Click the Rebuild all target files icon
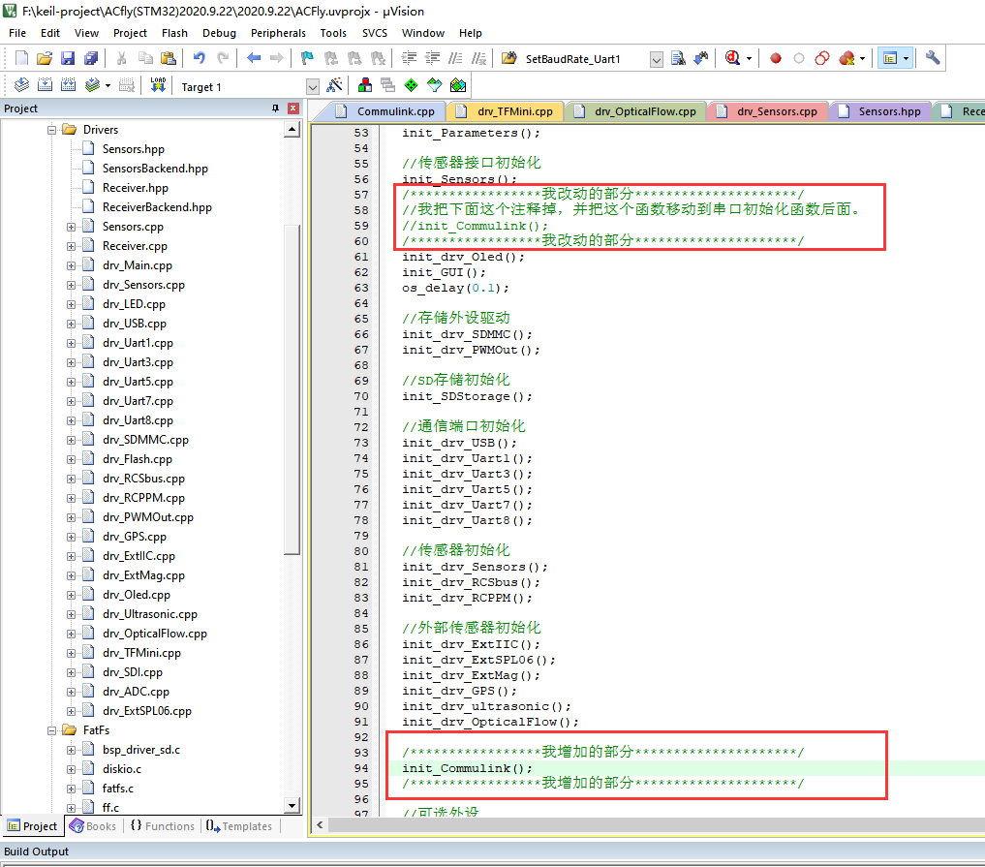 click(69, 85)
